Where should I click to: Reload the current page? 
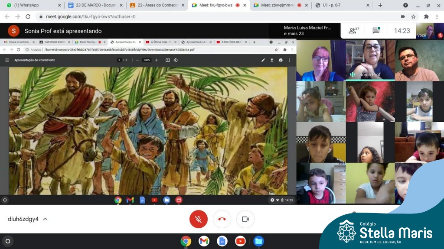tap(28, 16)
